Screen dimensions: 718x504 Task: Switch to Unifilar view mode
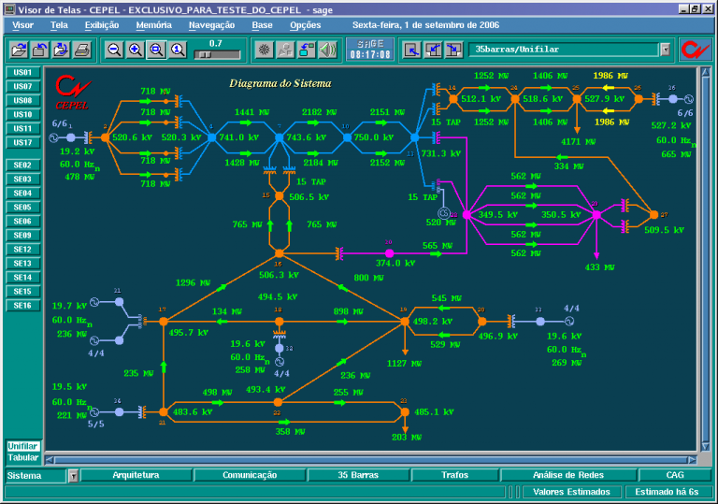[x=23, y=446]
